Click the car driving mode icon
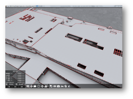Screen dimensions: 133x99 tap(62, 86)
